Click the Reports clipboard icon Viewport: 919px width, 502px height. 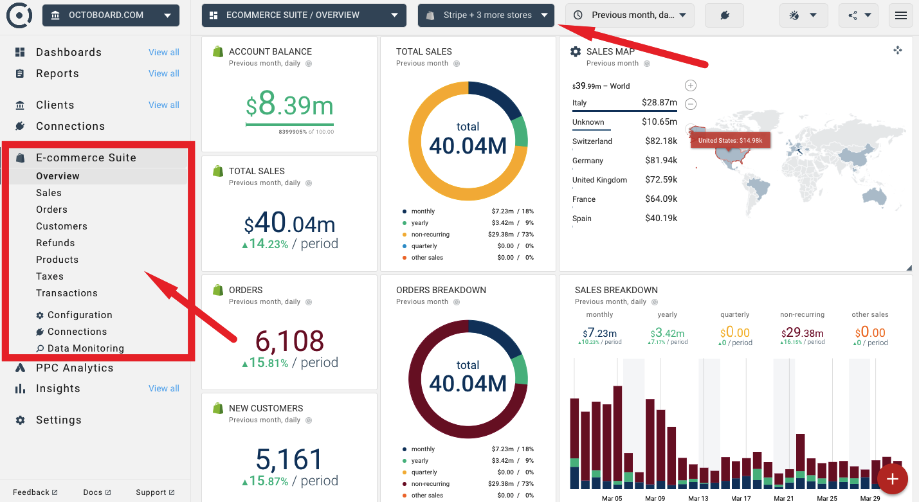click(20, 73)
